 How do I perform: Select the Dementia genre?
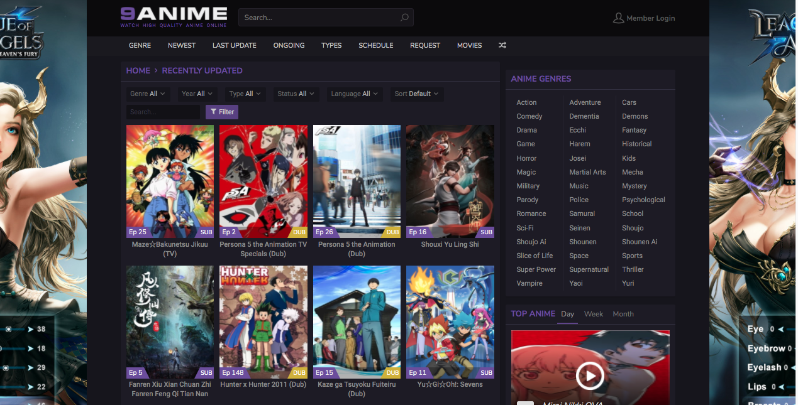[x=584, y=116]
